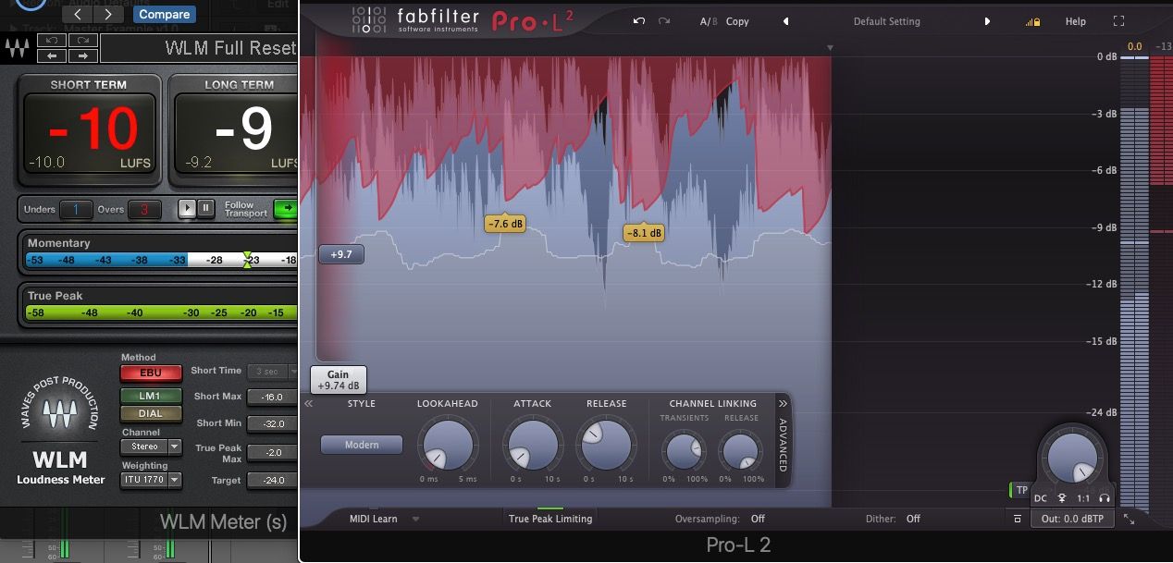Go to next preset in Pro-L 2
This screenshot has height=563, width=1173.
pyautogui.click(x=987, y=21)
